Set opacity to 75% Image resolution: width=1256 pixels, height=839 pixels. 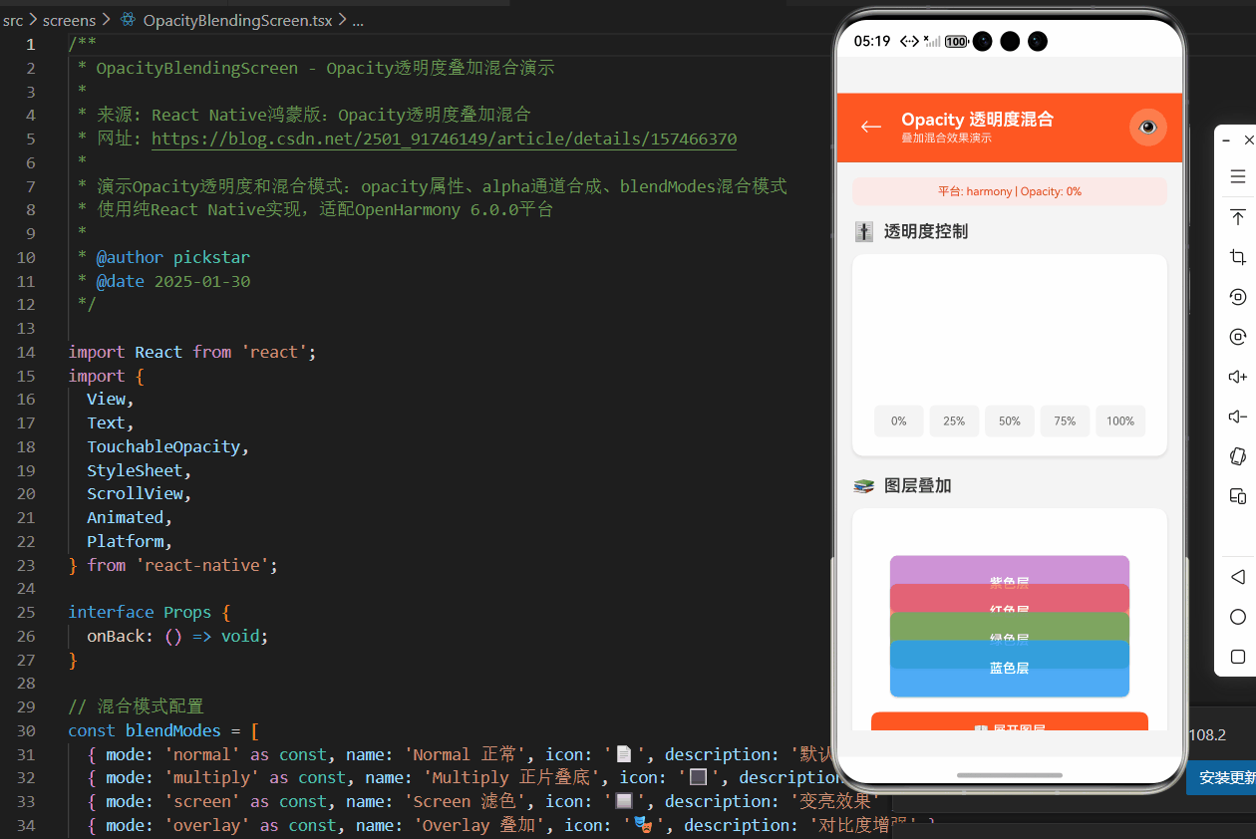[x=1065, y=421]
